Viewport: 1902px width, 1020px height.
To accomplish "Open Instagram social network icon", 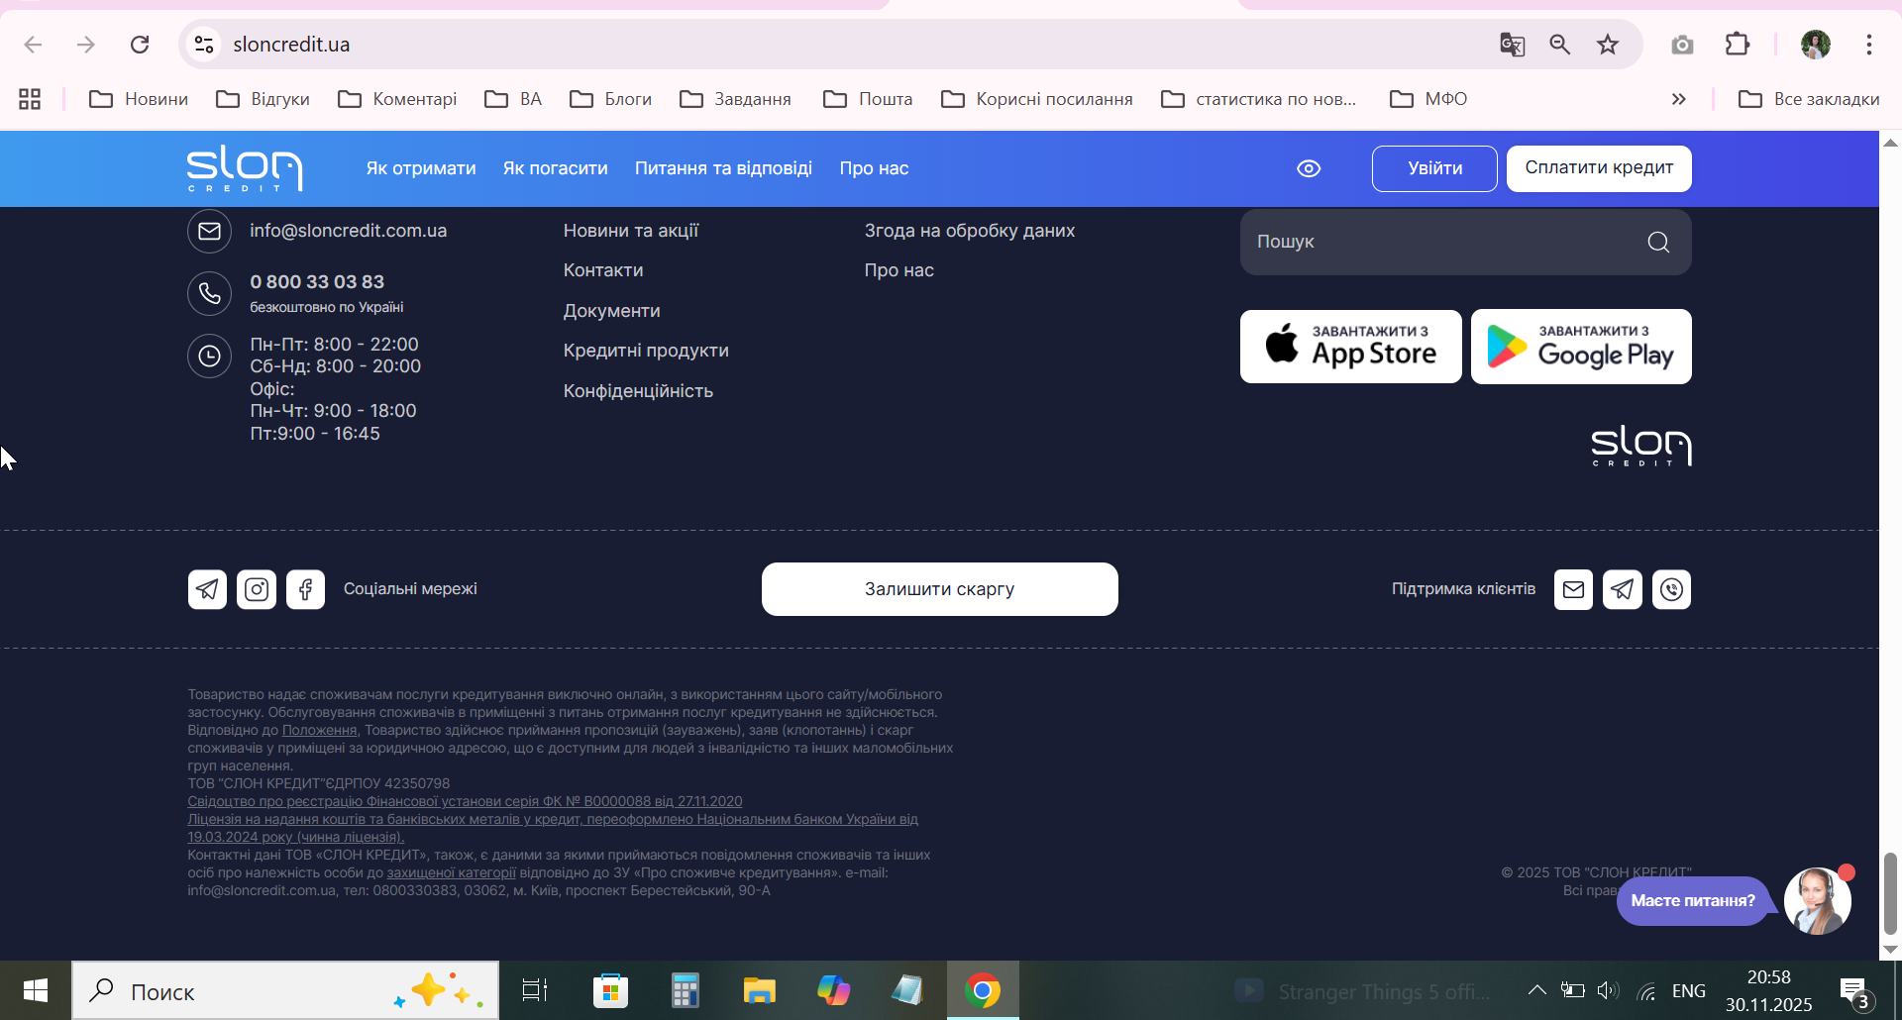I will (257, 589).
